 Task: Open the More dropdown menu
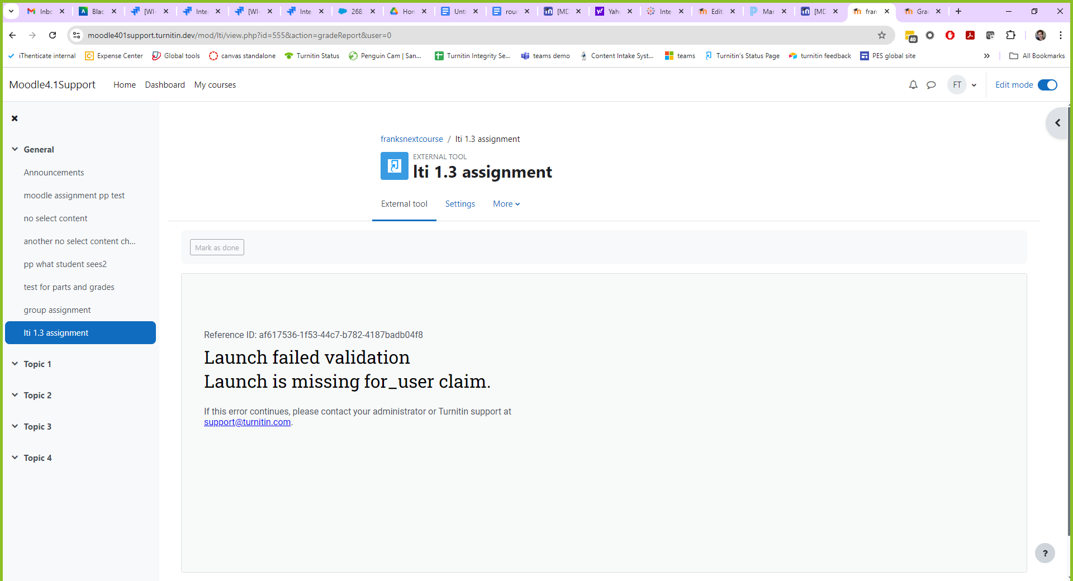tap(506, 204)
